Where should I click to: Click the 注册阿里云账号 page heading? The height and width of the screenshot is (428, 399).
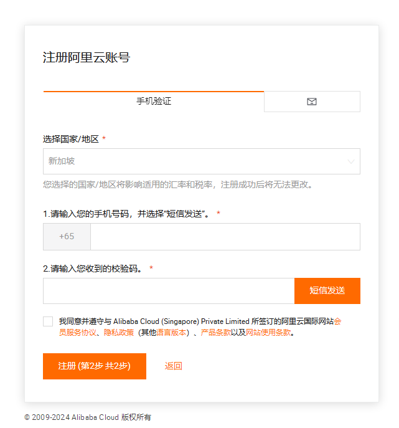[87, 57]
